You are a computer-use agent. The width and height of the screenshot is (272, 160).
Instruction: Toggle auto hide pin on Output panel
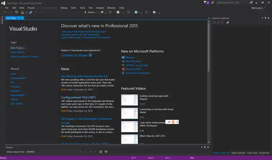(x=205, y=147)
